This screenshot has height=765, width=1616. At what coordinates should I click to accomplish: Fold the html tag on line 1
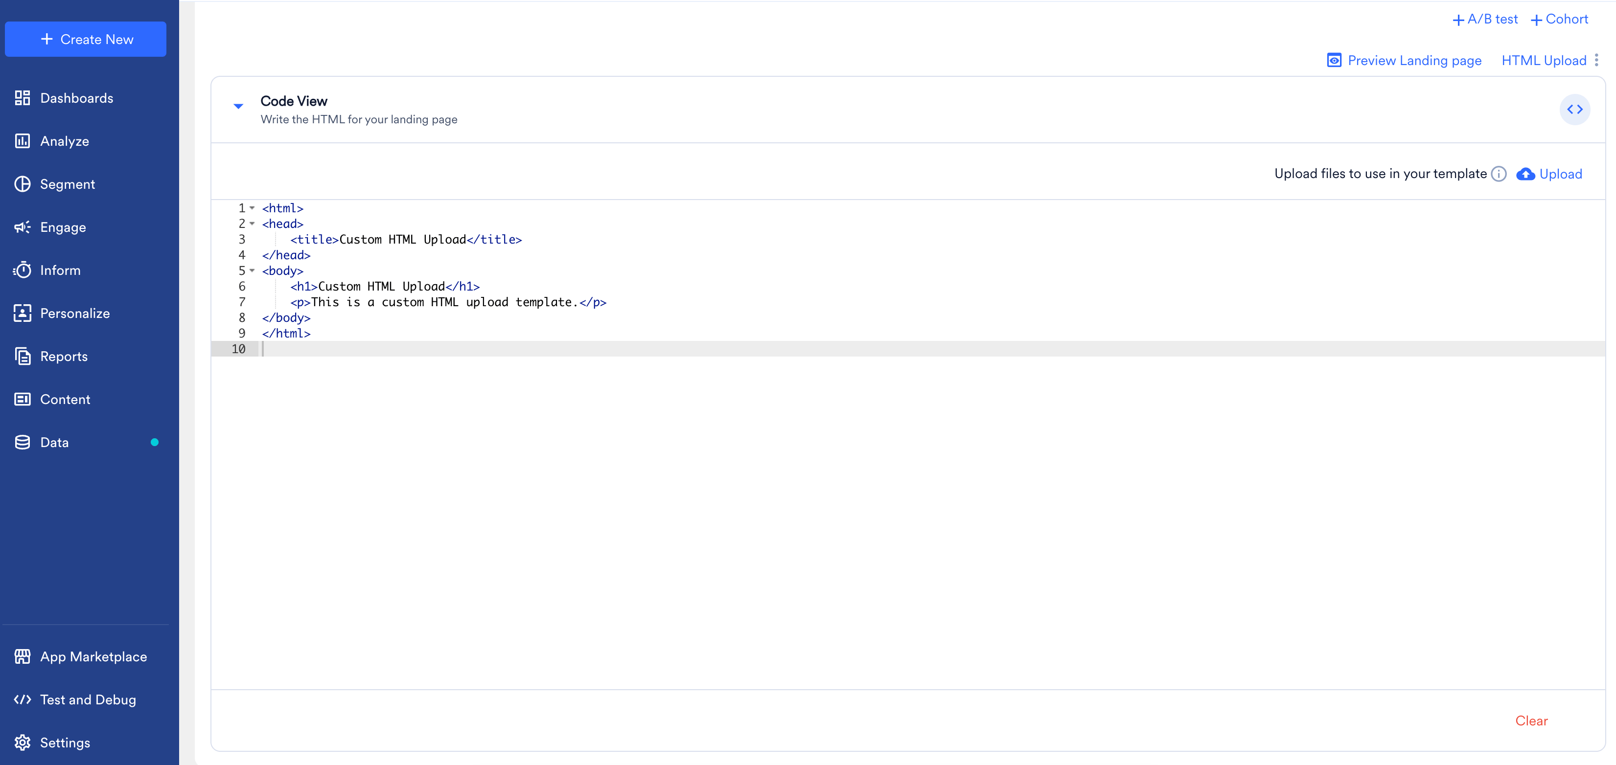252,208
